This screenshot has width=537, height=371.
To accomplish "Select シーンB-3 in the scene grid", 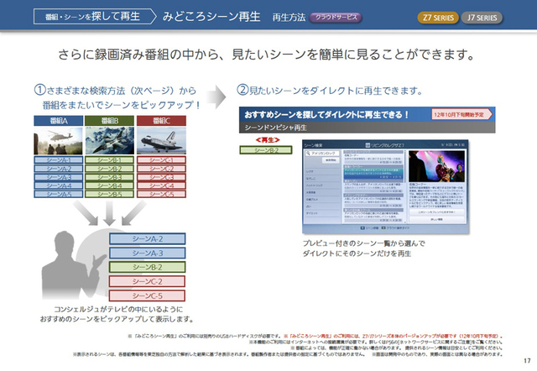I will 109,177.
